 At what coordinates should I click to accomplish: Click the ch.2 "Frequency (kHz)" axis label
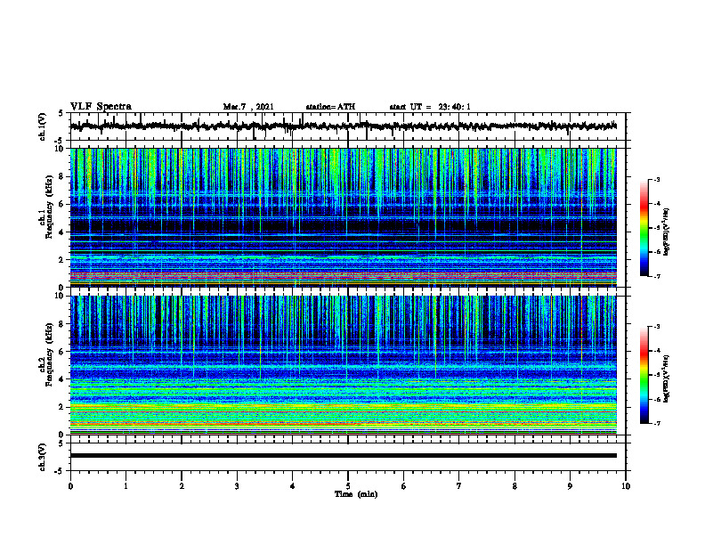49,354
